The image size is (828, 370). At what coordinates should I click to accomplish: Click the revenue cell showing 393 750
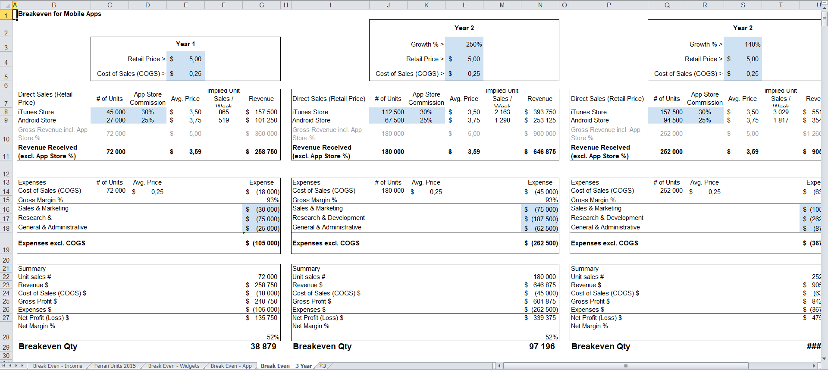[x=540, y=112]
